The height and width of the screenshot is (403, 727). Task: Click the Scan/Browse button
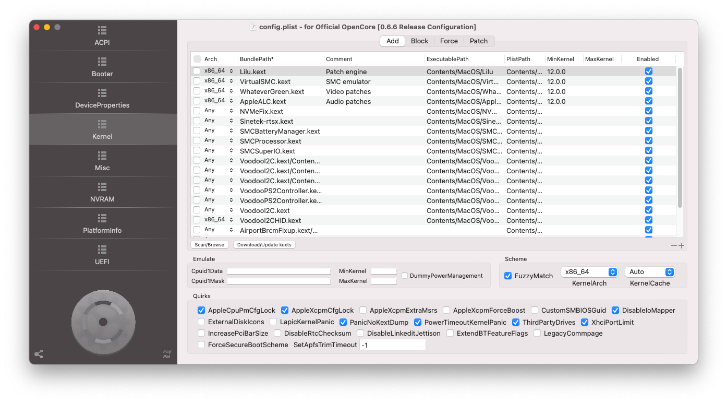pyautogui.click(x=210, y=245)
